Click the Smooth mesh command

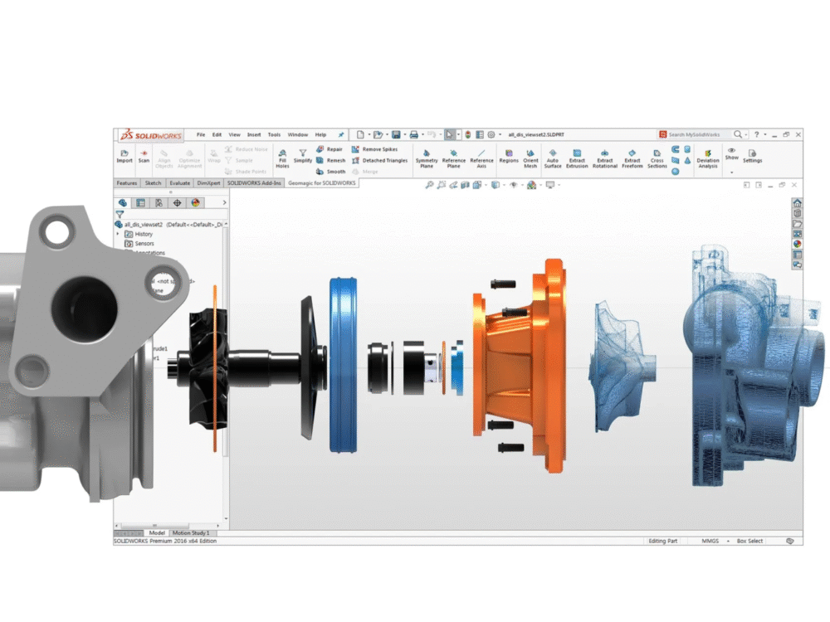(x=330, y=172)
